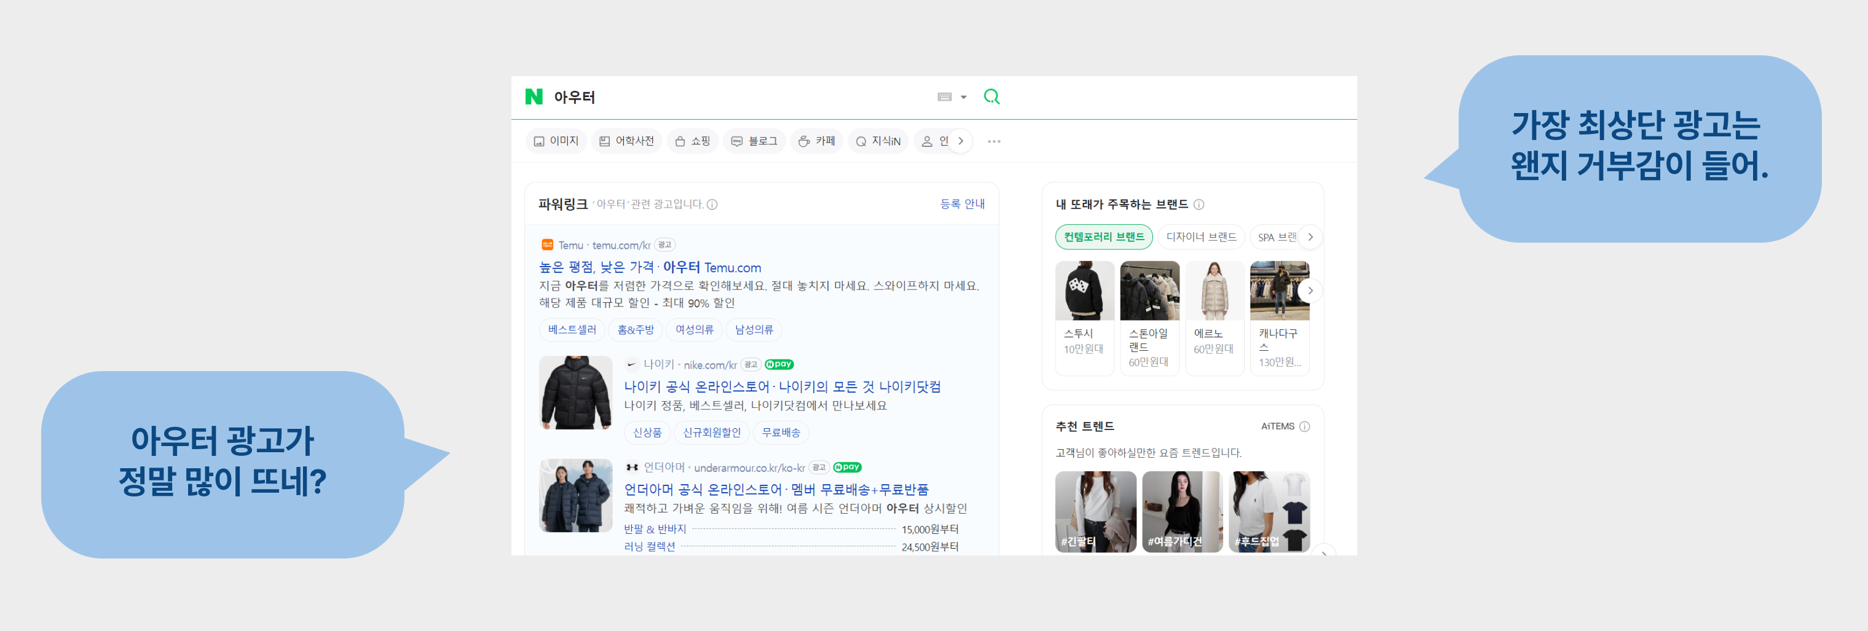This screenshot has height=631, width=1868.
Task: Click the Naver logo icon
Action: pyautogui.click(x=534, y=96)
